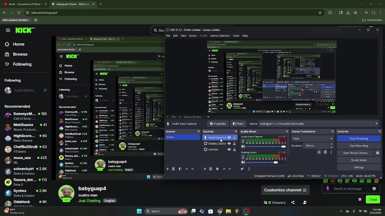Open advanced audio properties gears icon
The height and width of the screenshot is (216, 385).
point(242,169)
